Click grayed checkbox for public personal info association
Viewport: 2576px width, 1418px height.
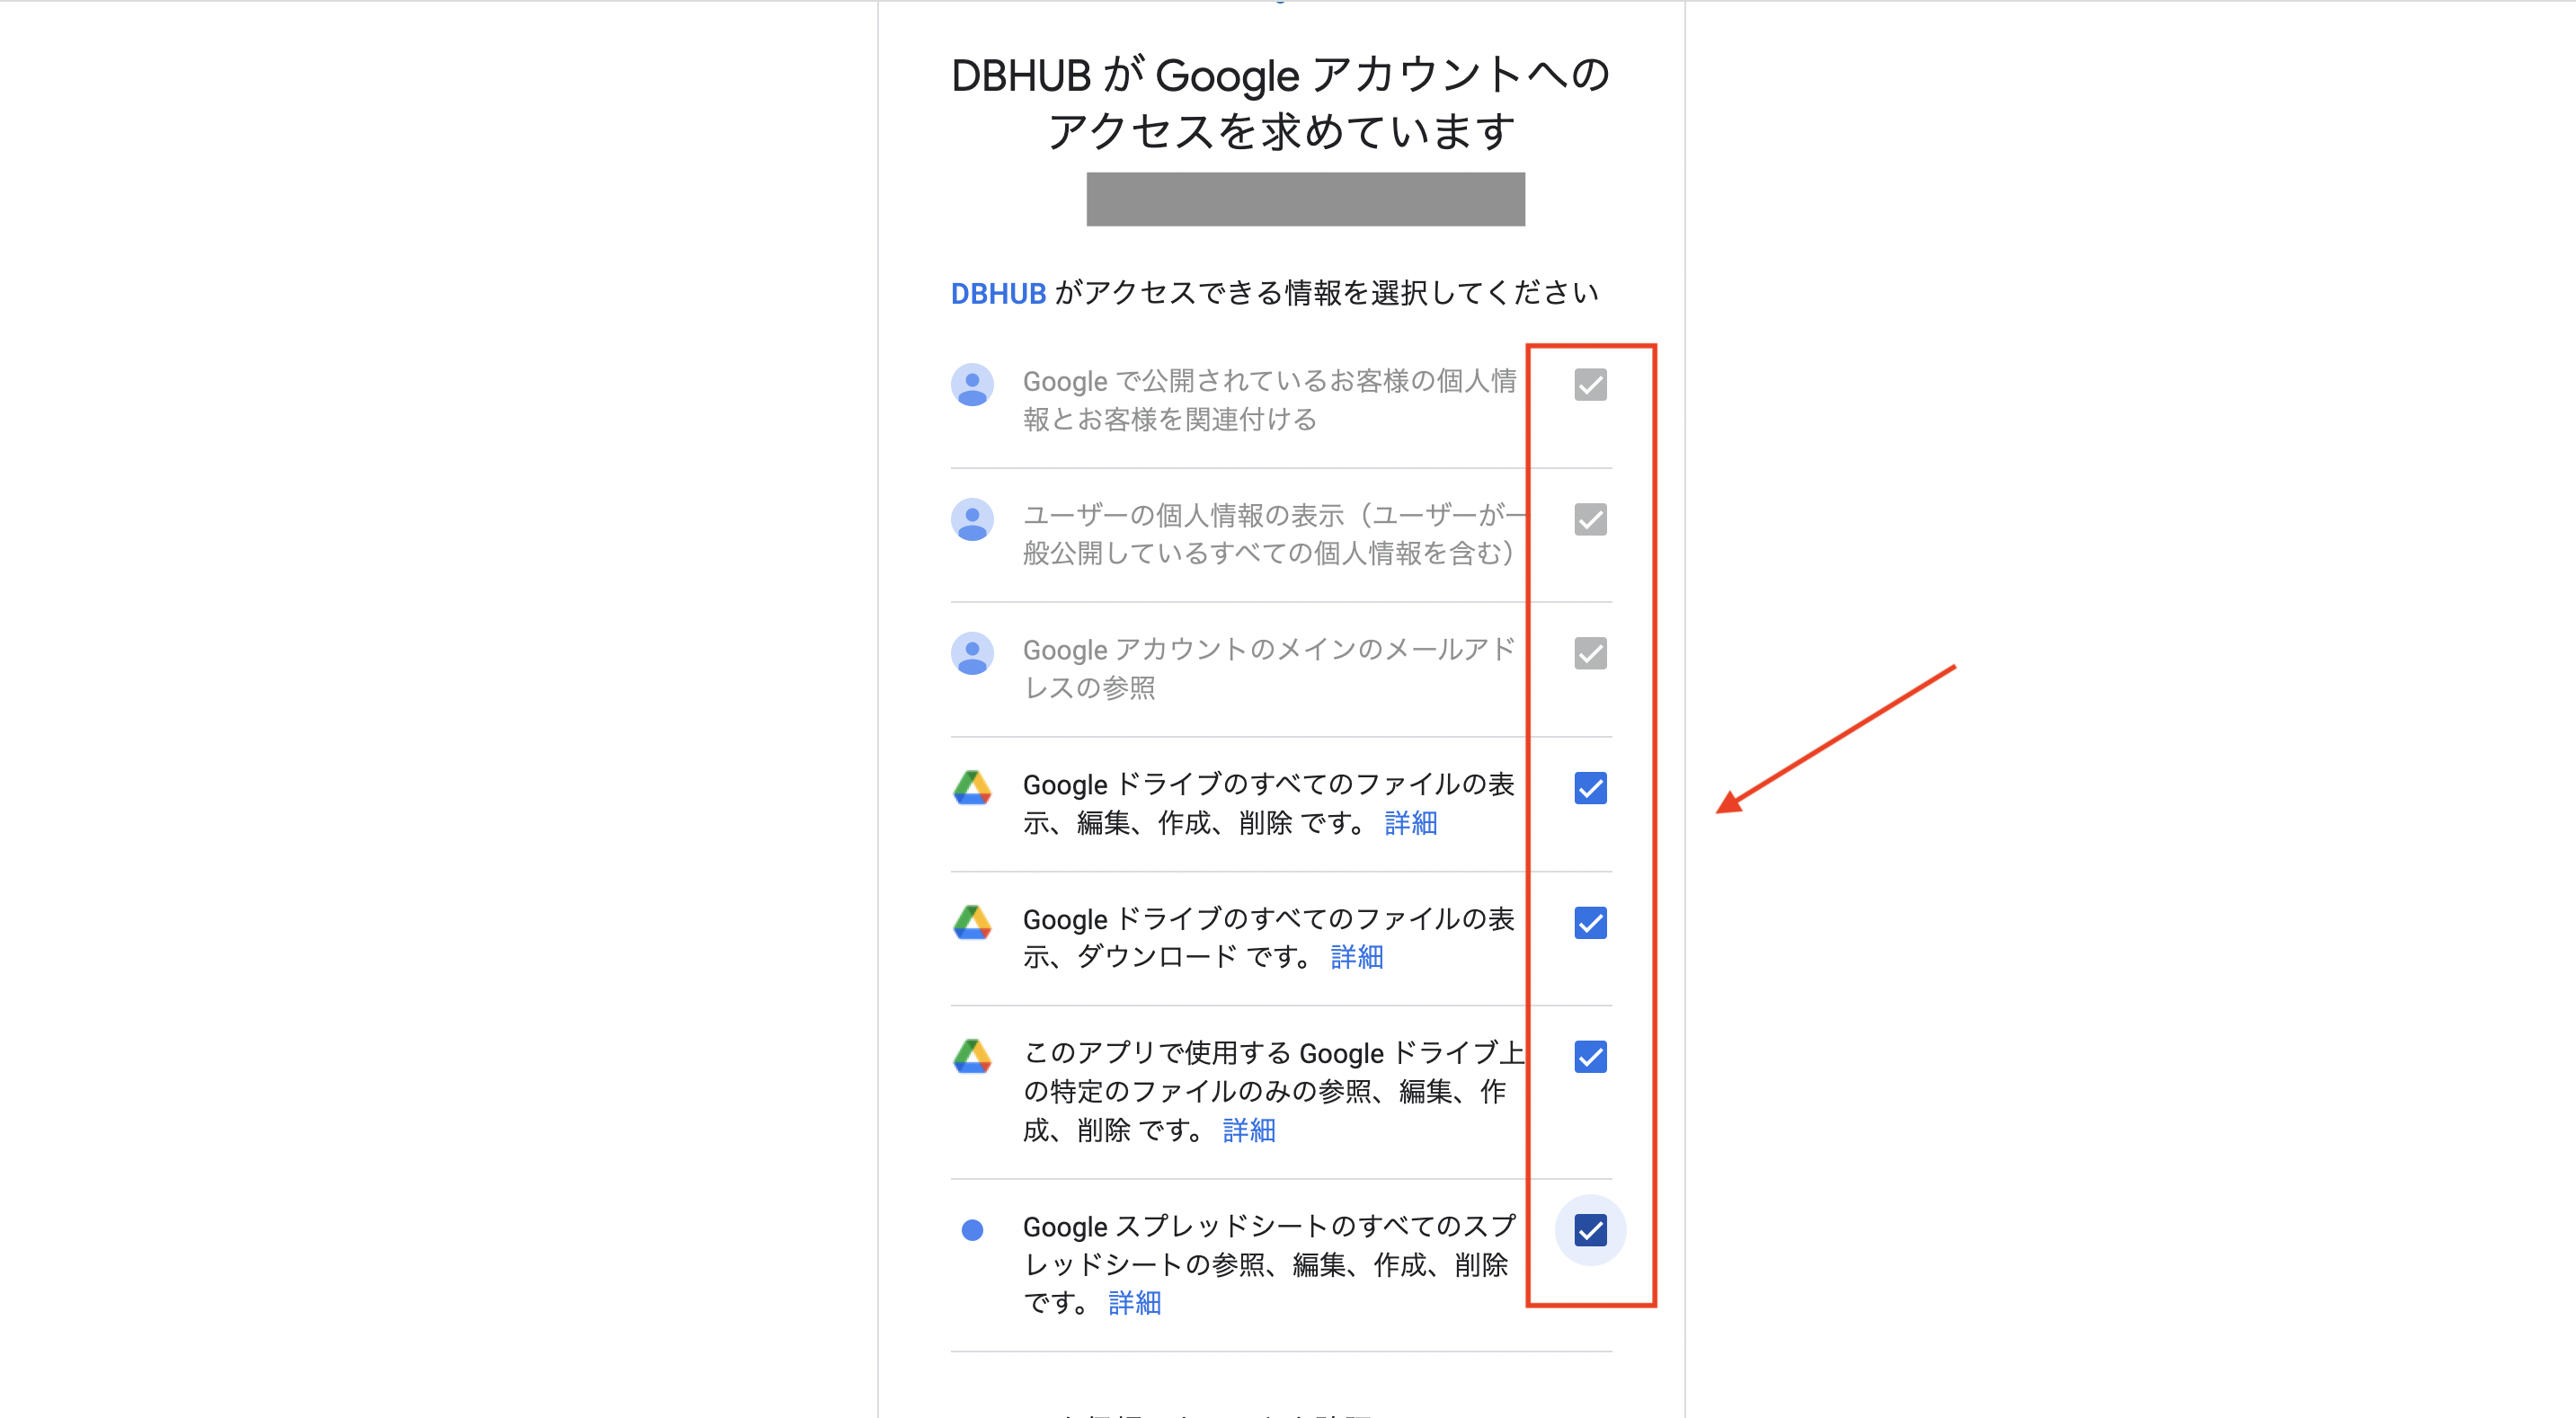(x=1590, y=385)
